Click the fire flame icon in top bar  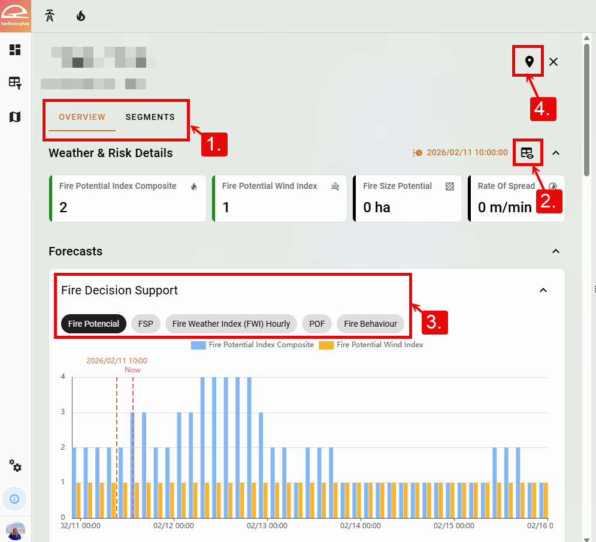click(81, 16)
